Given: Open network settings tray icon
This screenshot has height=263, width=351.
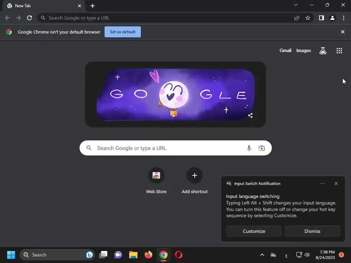Looking at the screenshot, I should pyautogui.click(x=299, y=255).
